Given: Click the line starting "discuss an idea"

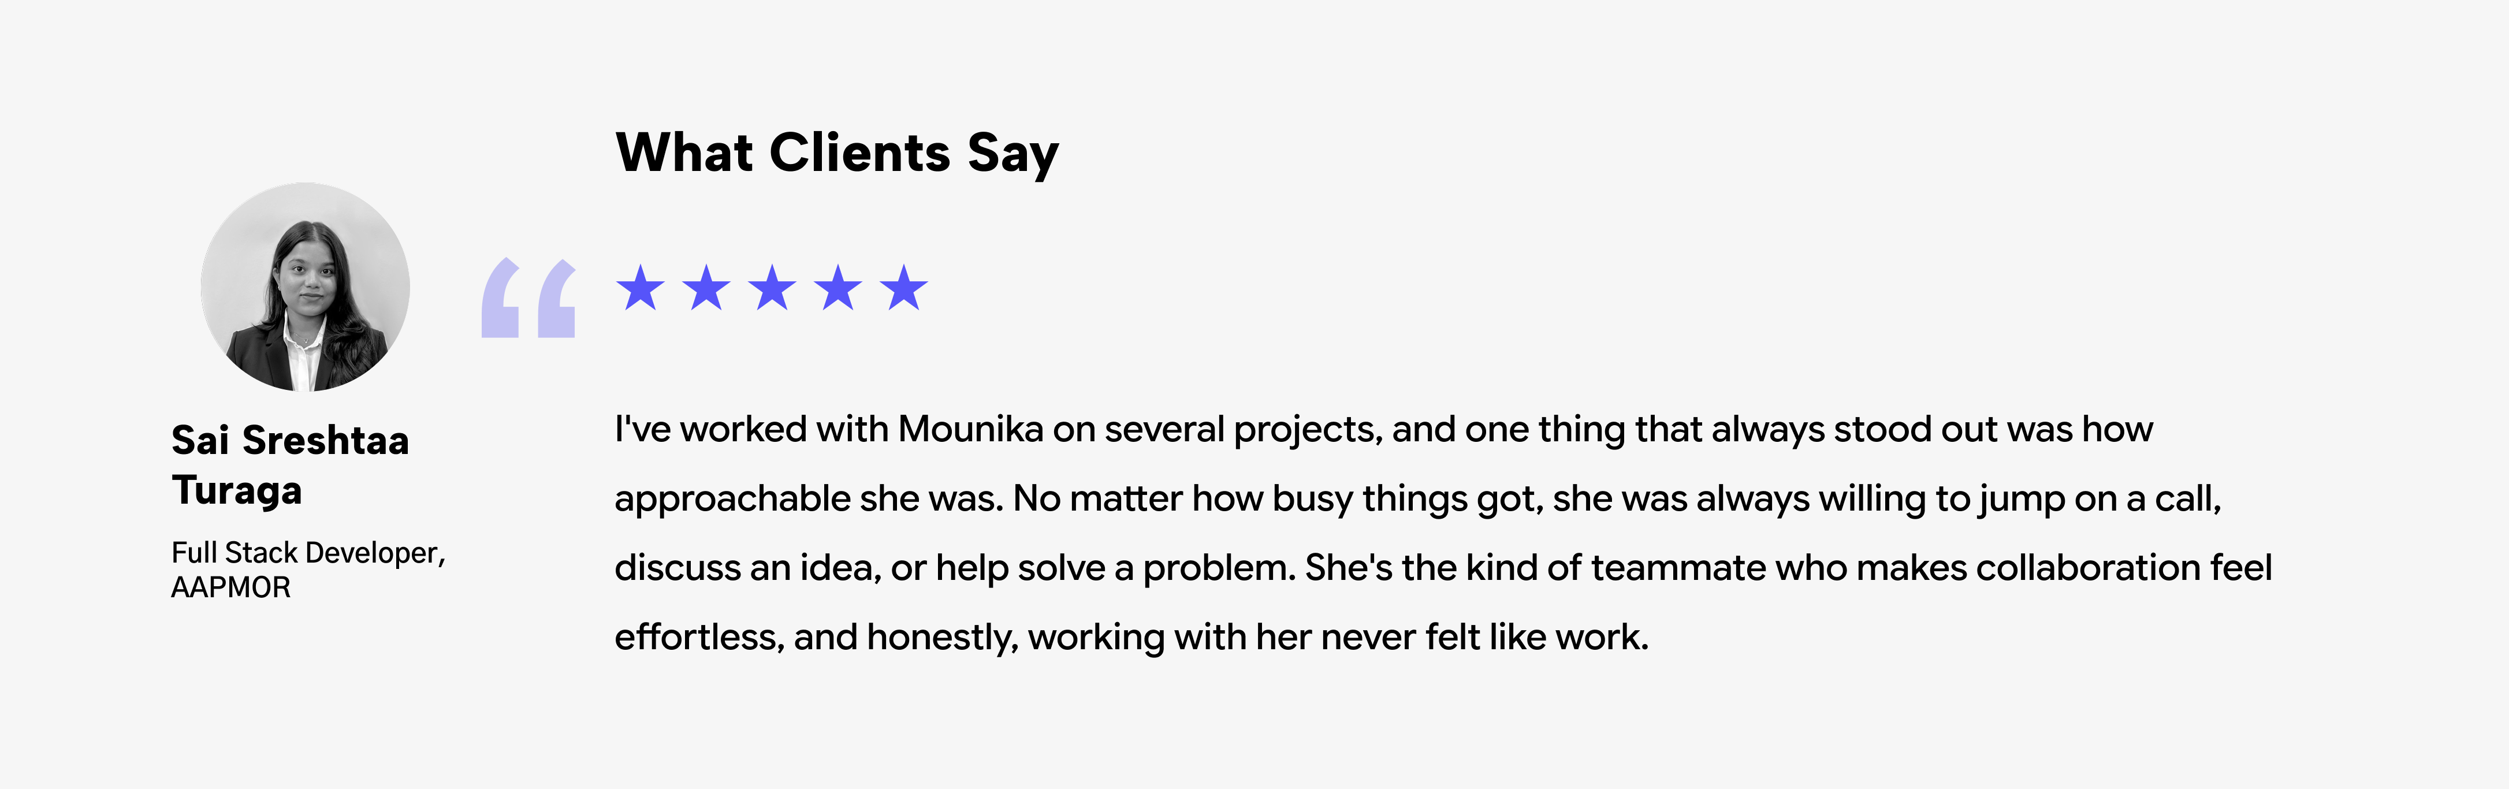Looking at the screenshot, I should 1442,569.
